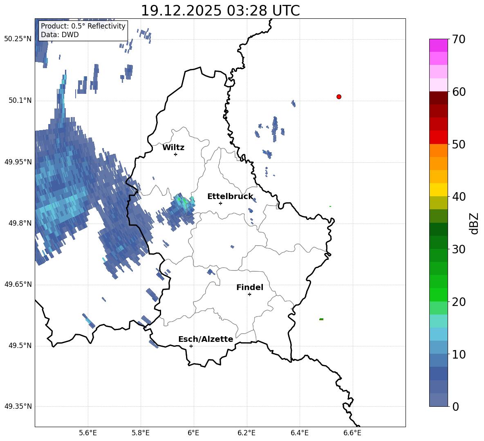Image resolution: width=484 pixels, height=441 pixels.
Task: Click the dark red colorbar segment below 60
Action: (438, 98)
